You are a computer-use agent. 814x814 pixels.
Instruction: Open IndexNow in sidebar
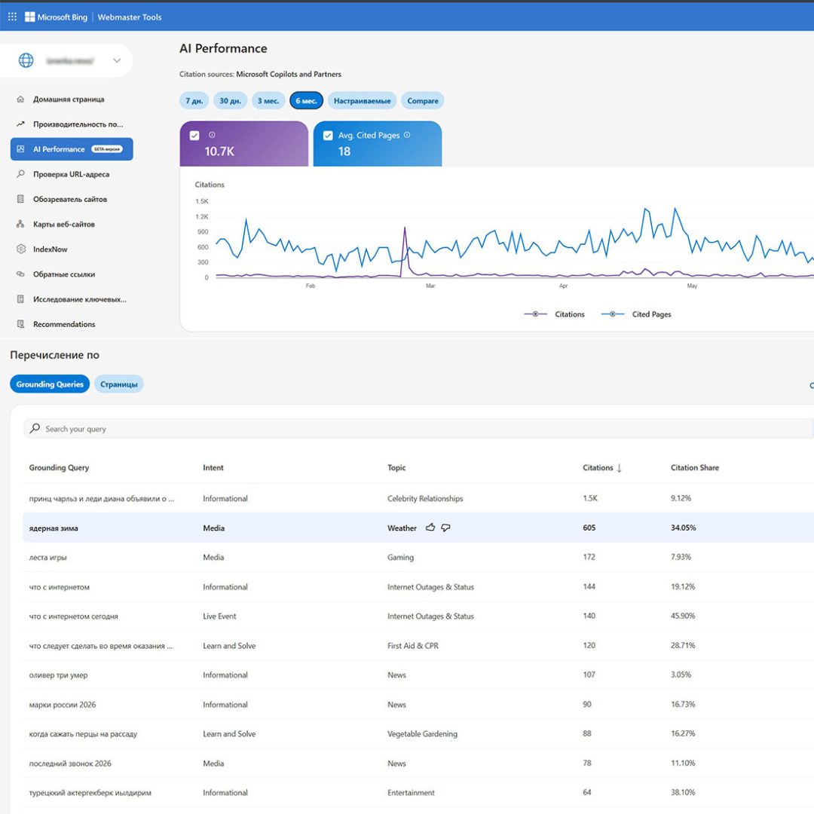50,249
